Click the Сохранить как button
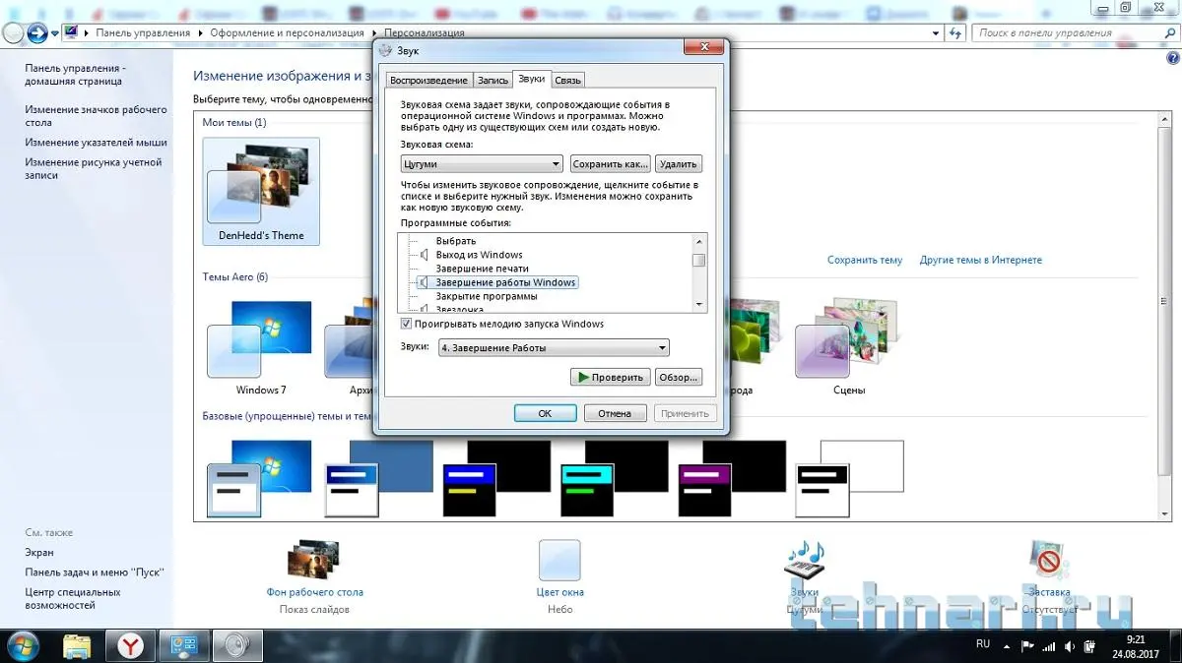The height and width of the screenshot is (663, 1182). point(611,164)
